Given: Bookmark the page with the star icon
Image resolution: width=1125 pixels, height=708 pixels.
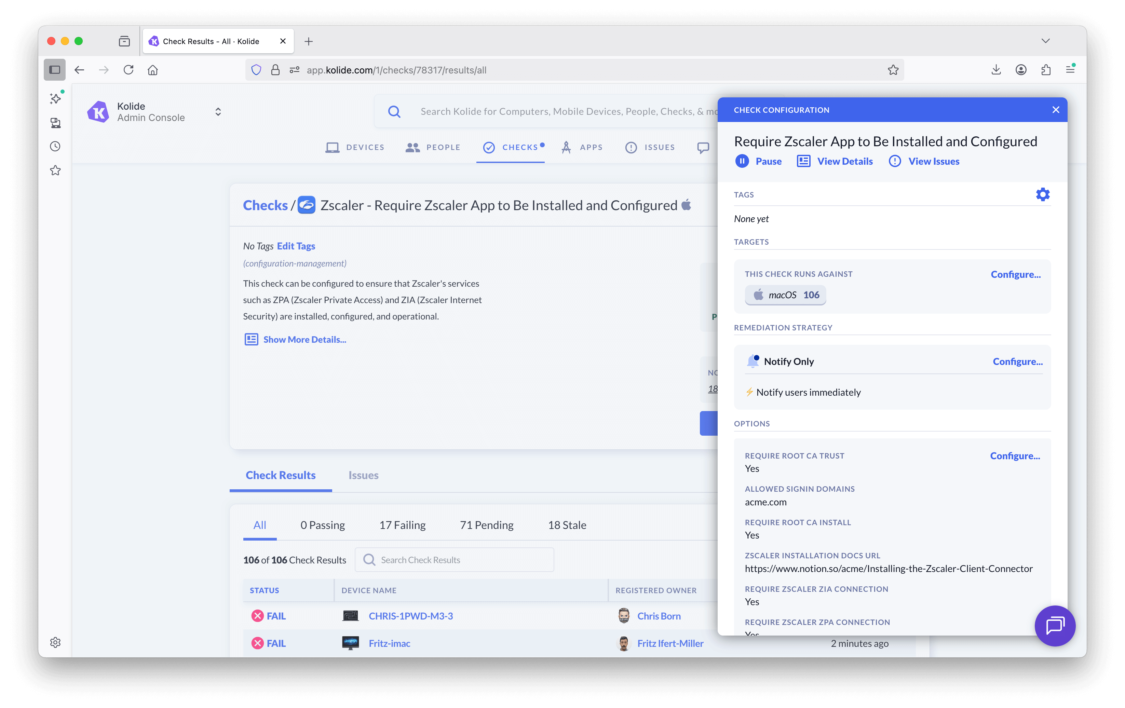Looking at the screenshot, I should tap(893, 70).
